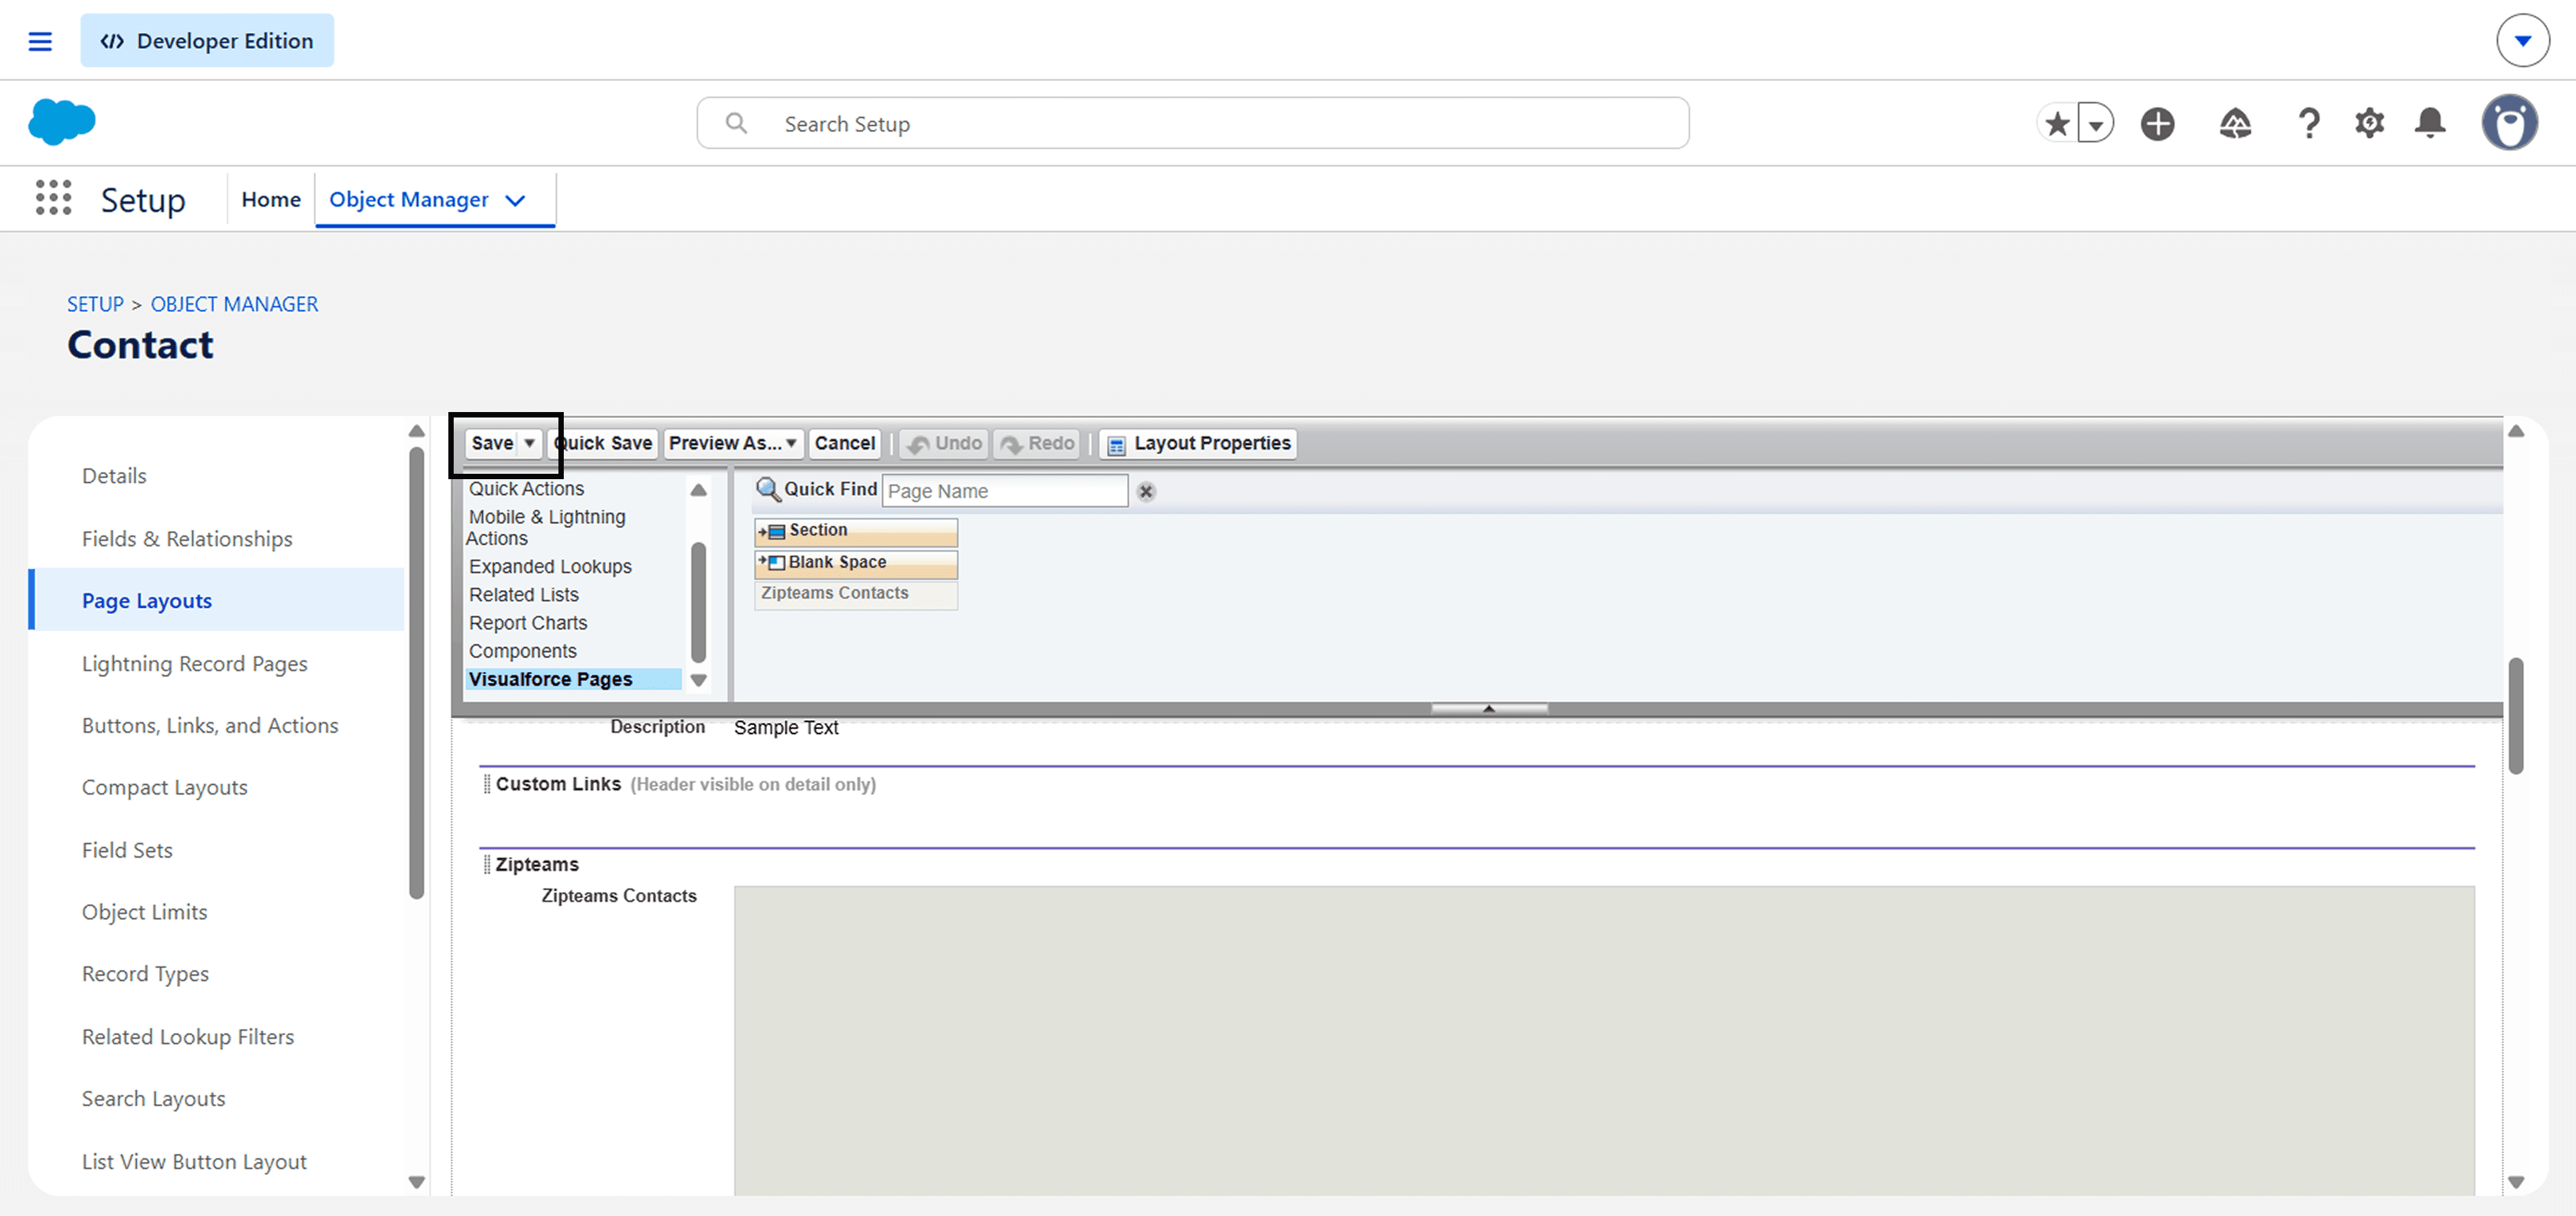The image size is (2576, 1216).
Task: Select Fields & Relationships in sidebar
Action: pyautogui.click(x=187, y=538)
